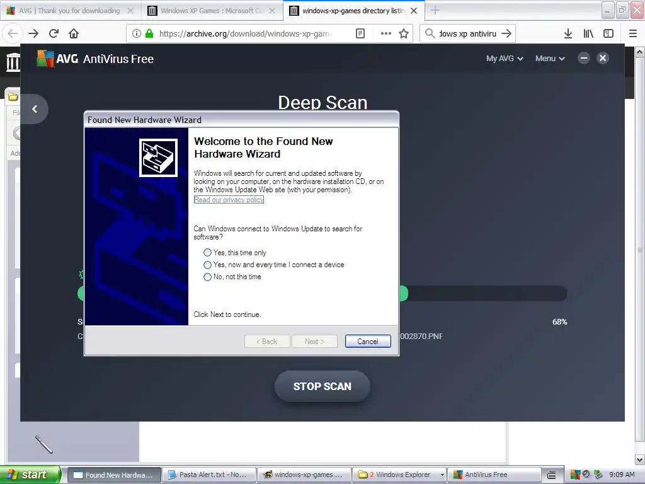Click the AVG system tray icon
Image resolution: width=645 pixels, height=484 pixels.
point(576,475)
